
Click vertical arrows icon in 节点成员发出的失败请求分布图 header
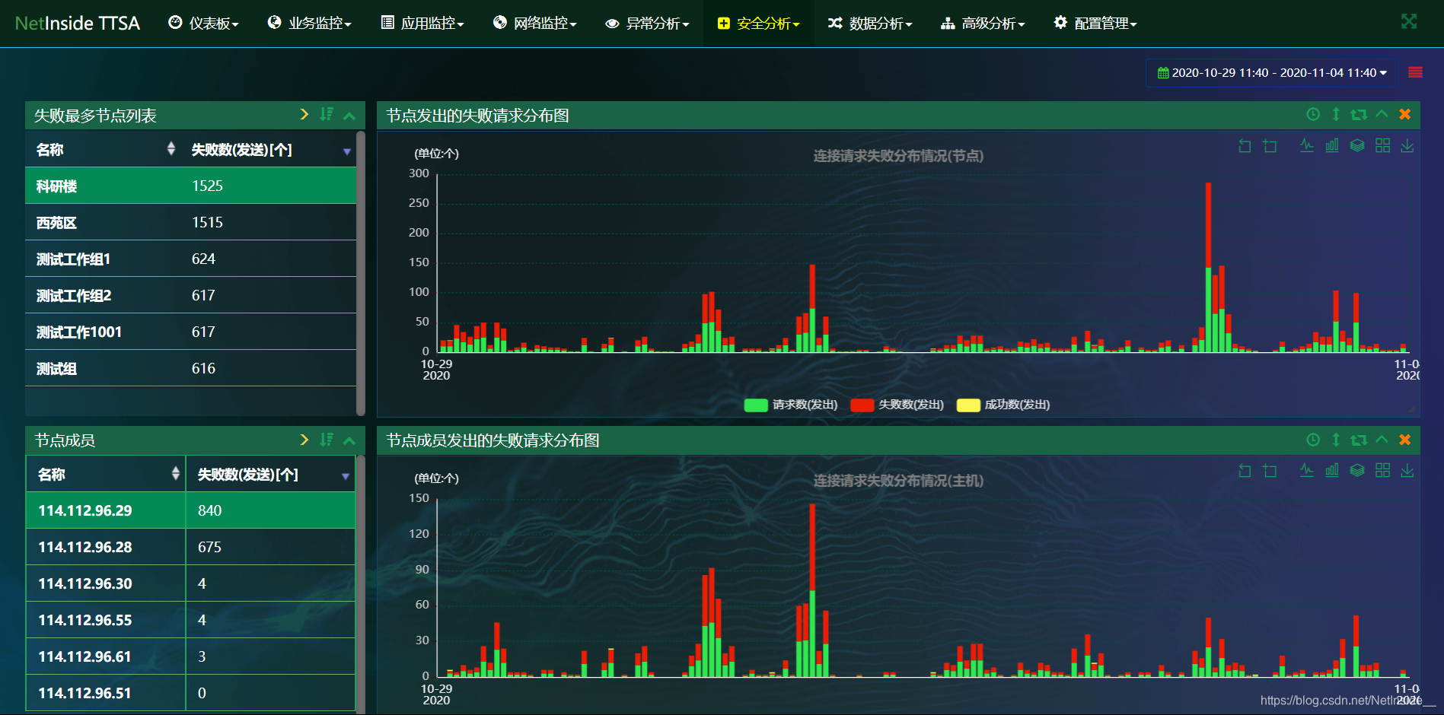(1336, 440)
